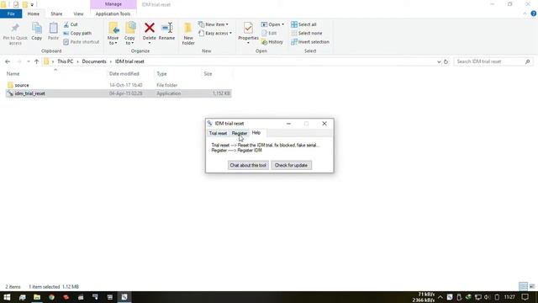The width and height of the screenshot is (538, 303).
Task: Click the Copy icon in Clipboard group
Action: coord(37,32)
